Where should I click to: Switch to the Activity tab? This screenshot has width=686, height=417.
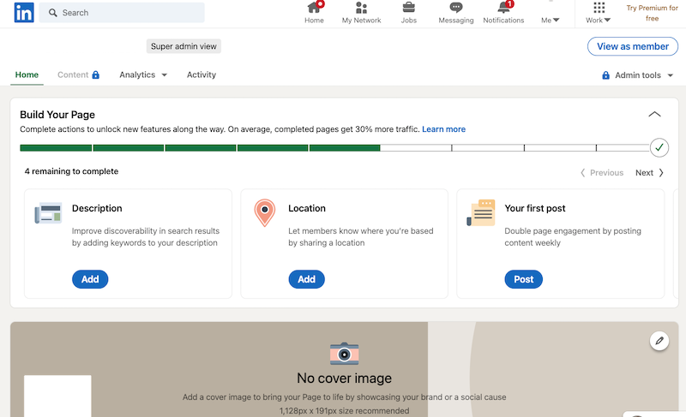pos(202,74)
